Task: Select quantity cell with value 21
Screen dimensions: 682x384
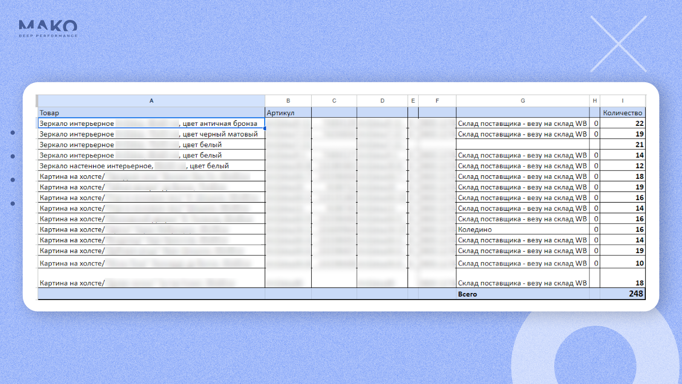Action: 622,145
